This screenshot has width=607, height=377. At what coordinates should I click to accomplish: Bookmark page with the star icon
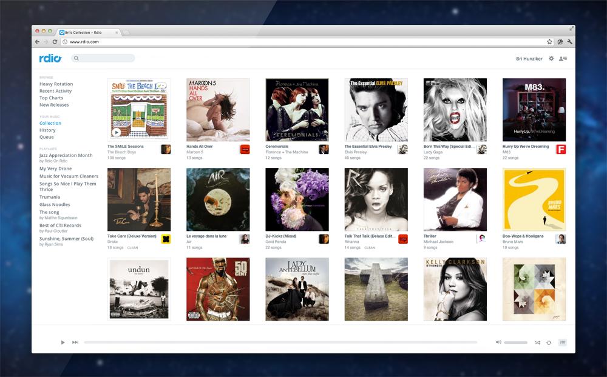tap(549, 42)
